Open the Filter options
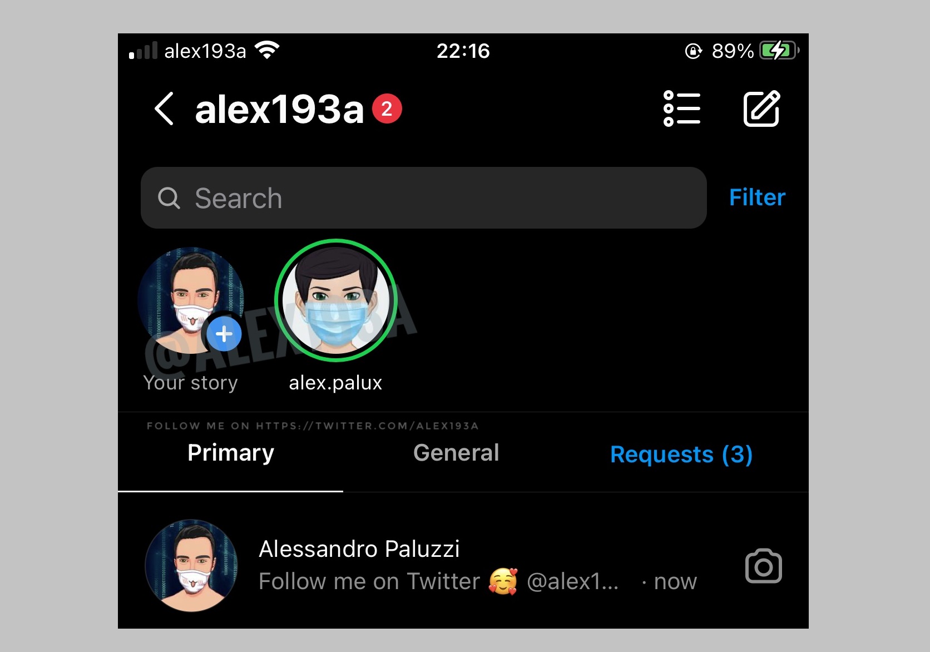This screenshot has height=652, width=930. [757, 197]
